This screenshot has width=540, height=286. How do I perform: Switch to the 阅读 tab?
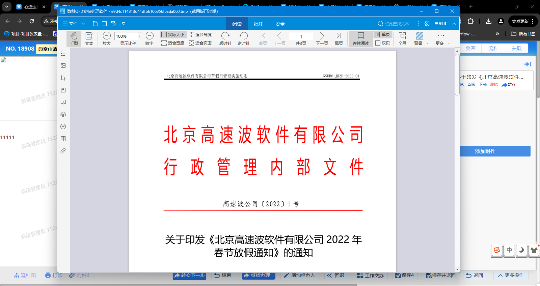(x=237, y=24)
